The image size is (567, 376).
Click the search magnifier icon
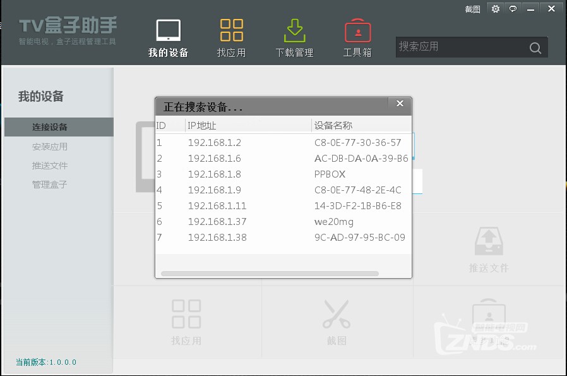(535, 48)
